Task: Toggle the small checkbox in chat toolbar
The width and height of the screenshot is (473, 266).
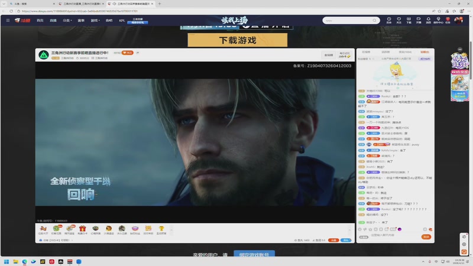Action: coord(425,229)
